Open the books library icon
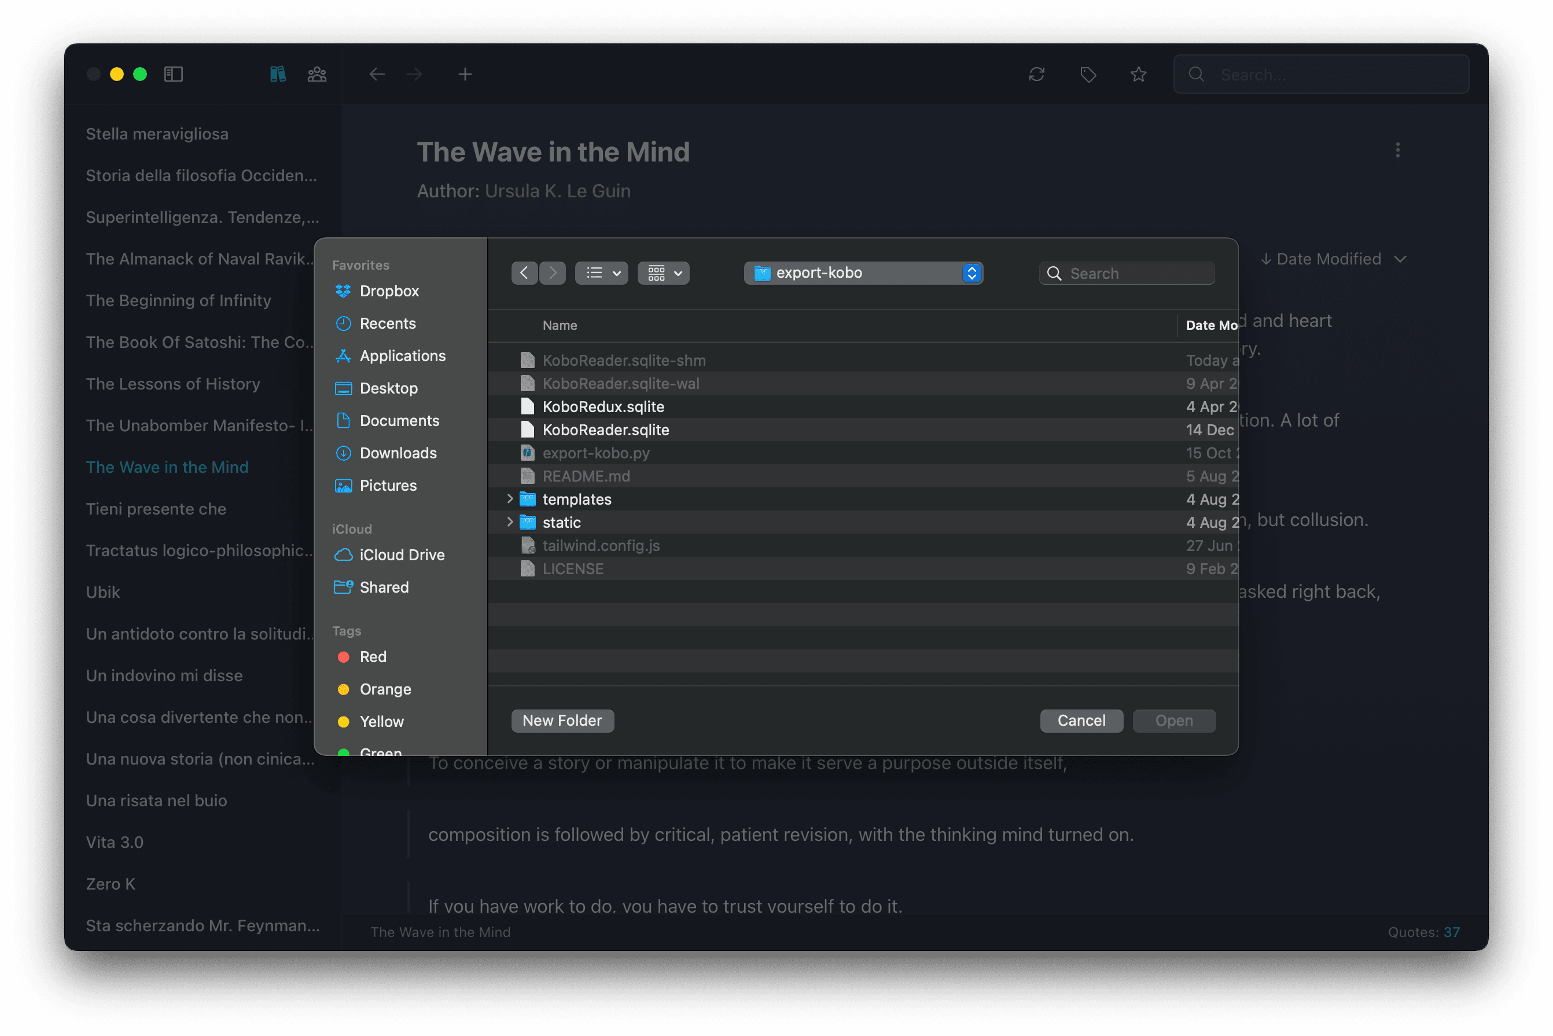This screenshot has width=1553, height=1036. click(278, 74)
